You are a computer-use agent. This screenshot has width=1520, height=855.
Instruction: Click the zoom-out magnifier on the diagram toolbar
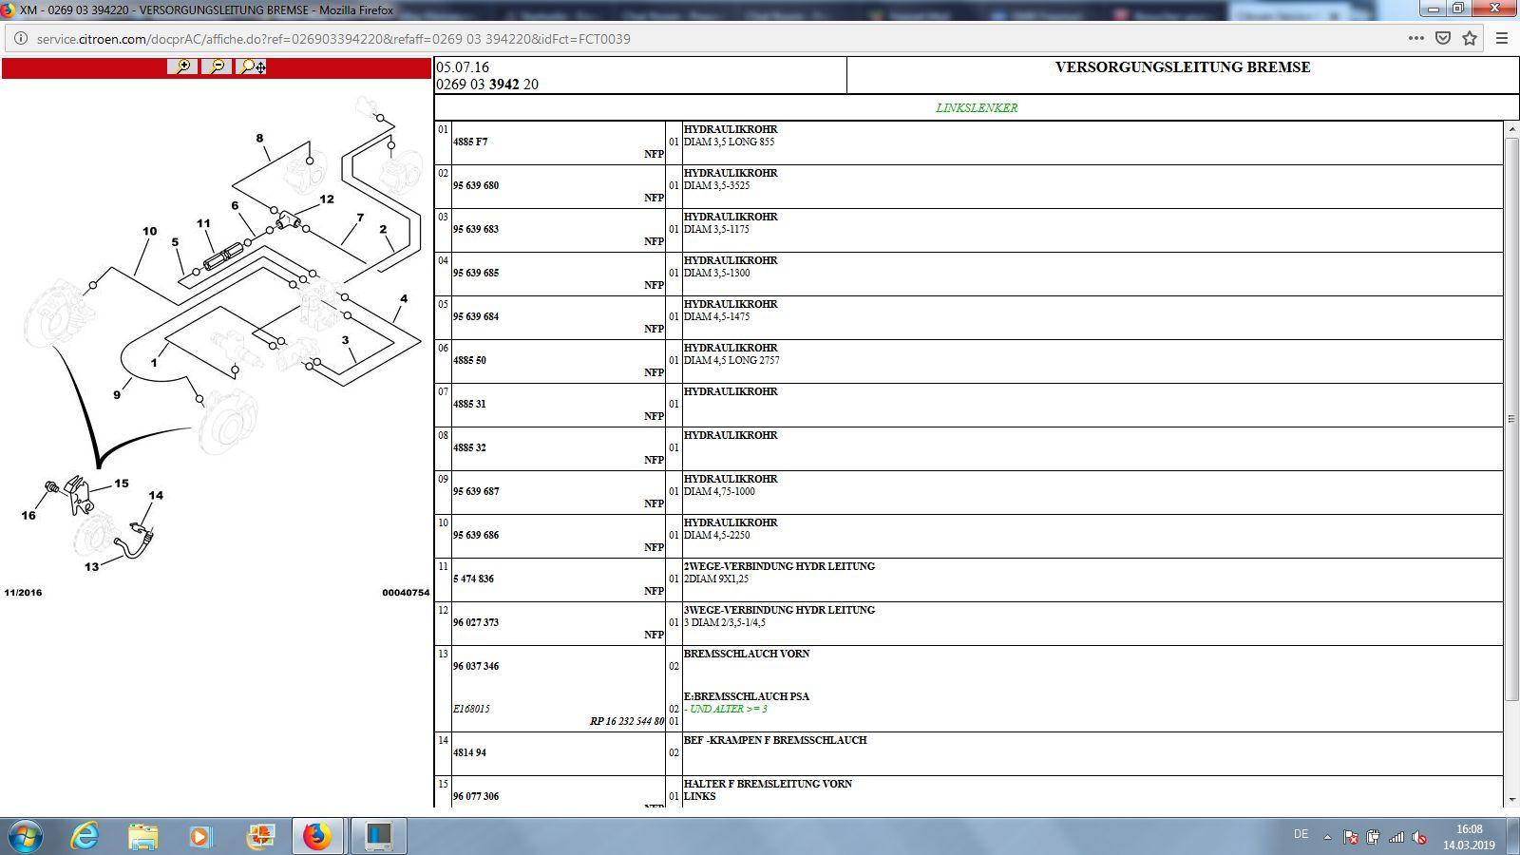[217, 66]
